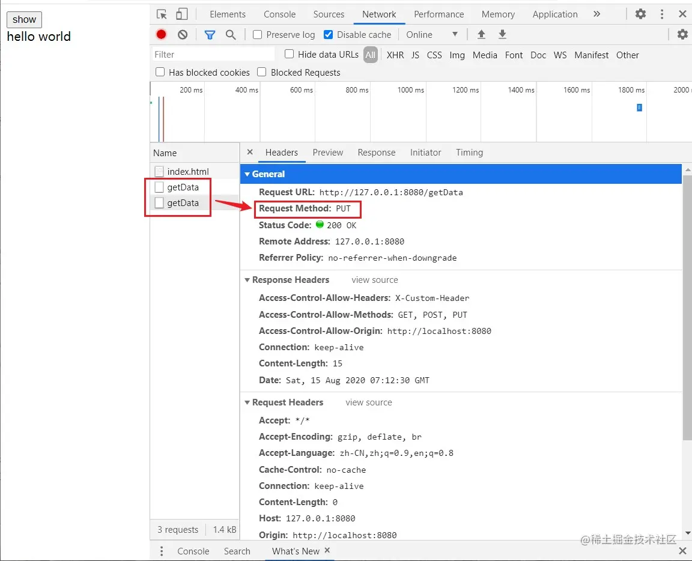Open the Memory tab

[498, 14]
